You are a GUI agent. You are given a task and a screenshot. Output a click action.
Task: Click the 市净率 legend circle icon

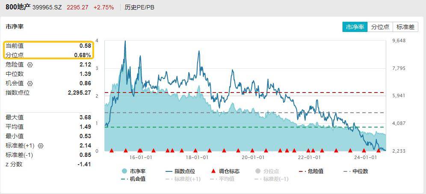click(124, 171)
